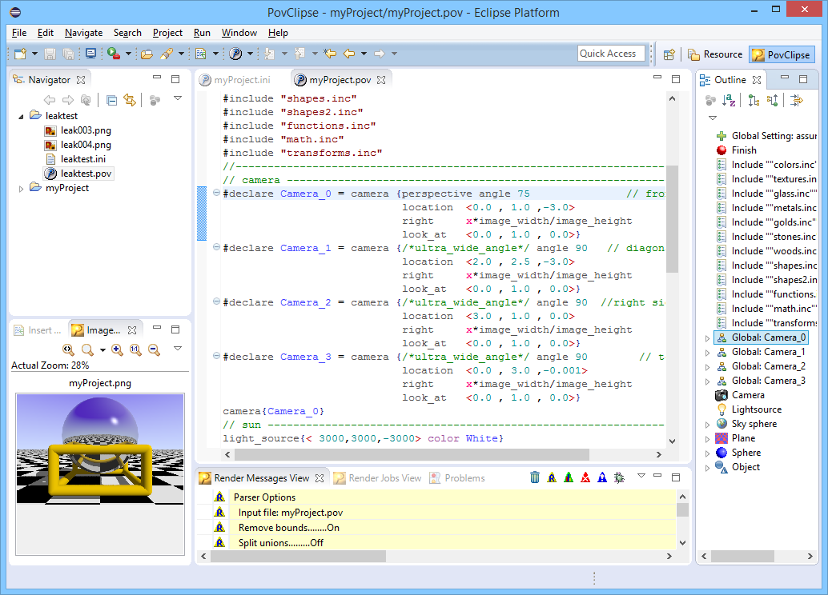Expand the Sky sphere outline node
This screenshot has height=595, width=828.
(x=708, y=424)
